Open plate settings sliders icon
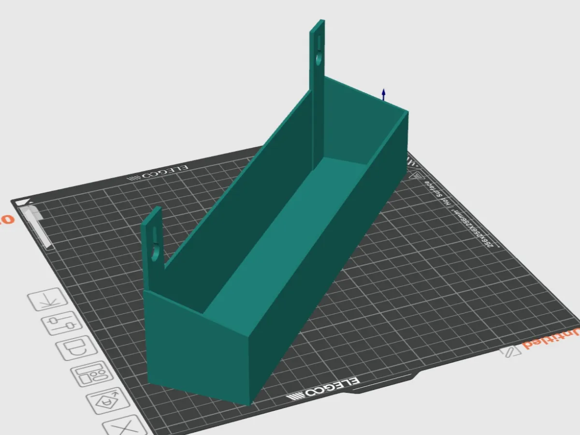Viewport: 580px width, 435px height. pyautogui.click(x=62, y=323)
